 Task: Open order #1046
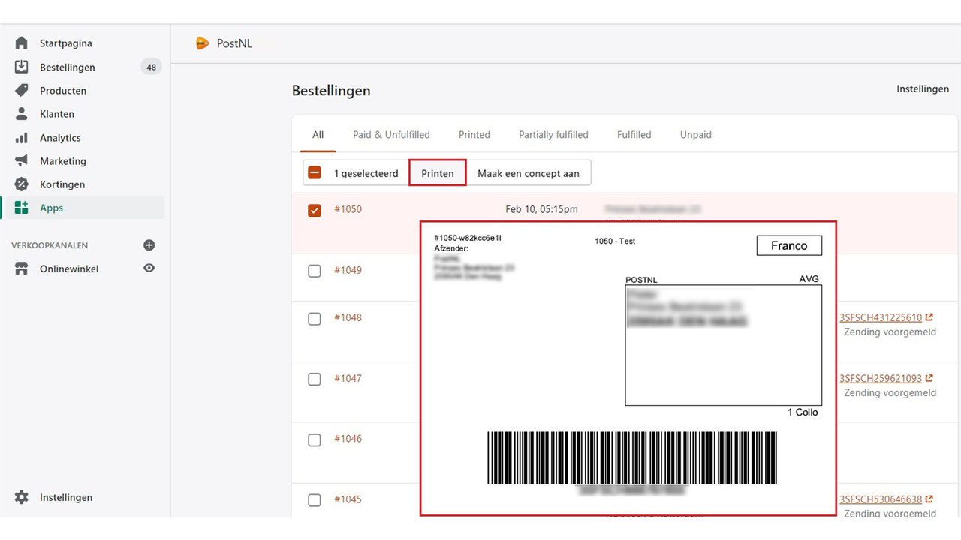[348, 439]
